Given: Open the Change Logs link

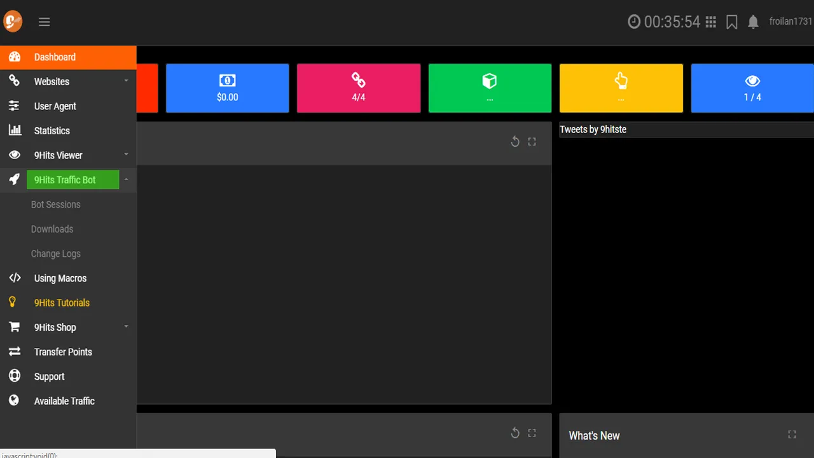Looking at the screenshot, I should (56, 254).
